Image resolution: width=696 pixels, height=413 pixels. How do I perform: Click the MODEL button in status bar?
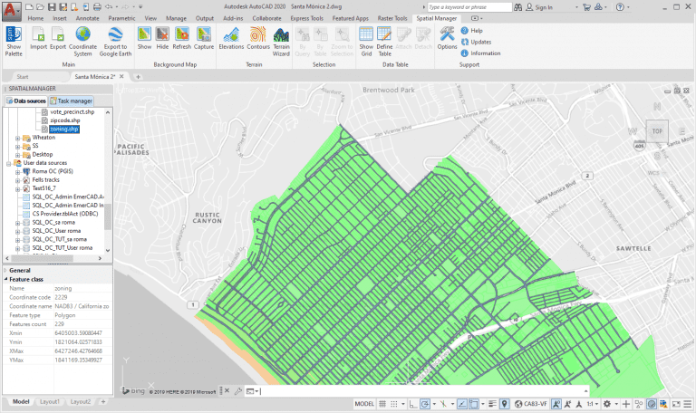(x=364, y=404)
